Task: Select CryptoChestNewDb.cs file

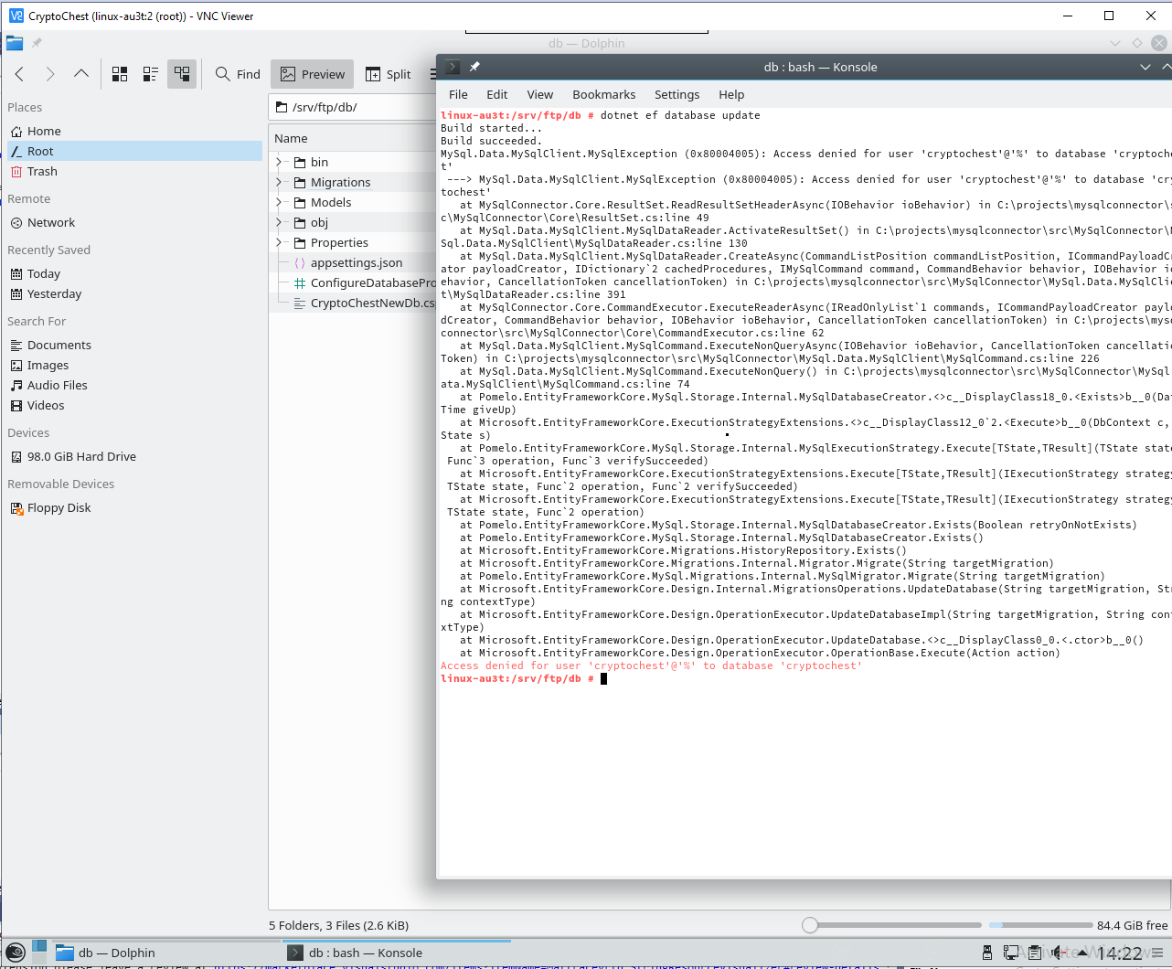Action: [x=353, y=303]
